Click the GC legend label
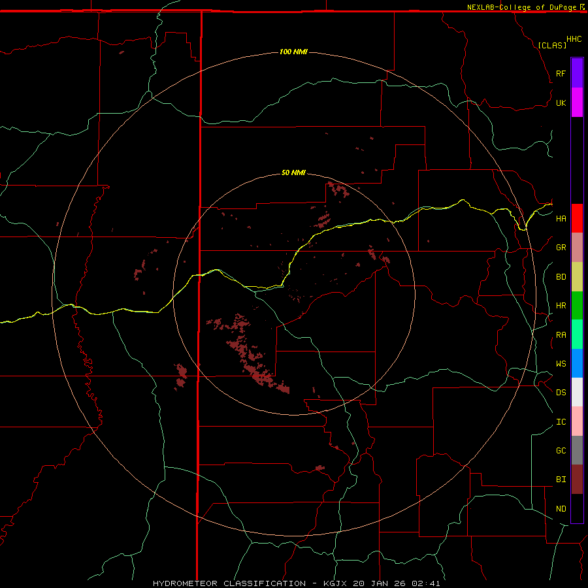 pyautogui.click(x=561, y=450)
